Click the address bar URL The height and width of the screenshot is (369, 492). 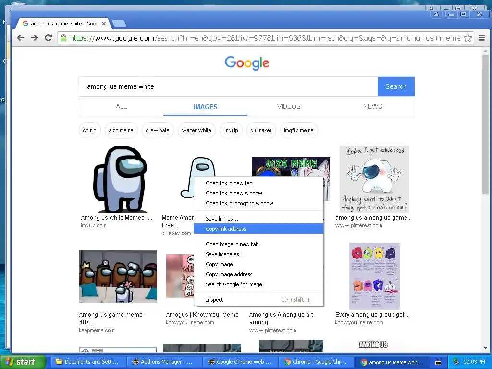pos(265,38)
